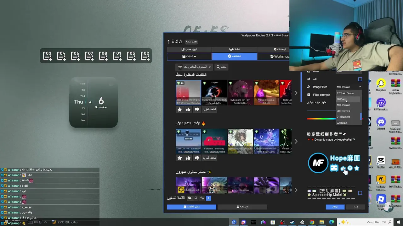Click thumbs up under the trending wallpapers row

pos(188,158)
